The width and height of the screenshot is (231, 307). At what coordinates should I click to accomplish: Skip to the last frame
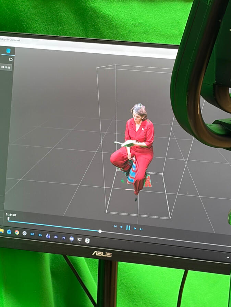click(x=141, y=229)
